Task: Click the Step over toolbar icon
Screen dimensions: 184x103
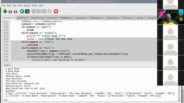Action: (x=34, y=11)
